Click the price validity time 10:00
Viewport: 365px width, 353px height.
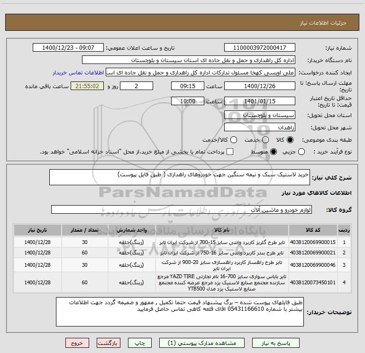pos(188,101)
